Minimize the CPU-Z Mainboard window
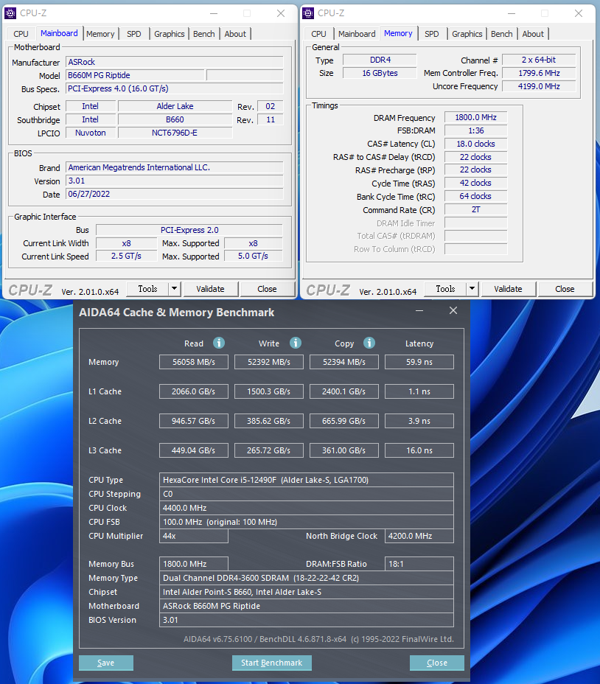 point(213,13)
